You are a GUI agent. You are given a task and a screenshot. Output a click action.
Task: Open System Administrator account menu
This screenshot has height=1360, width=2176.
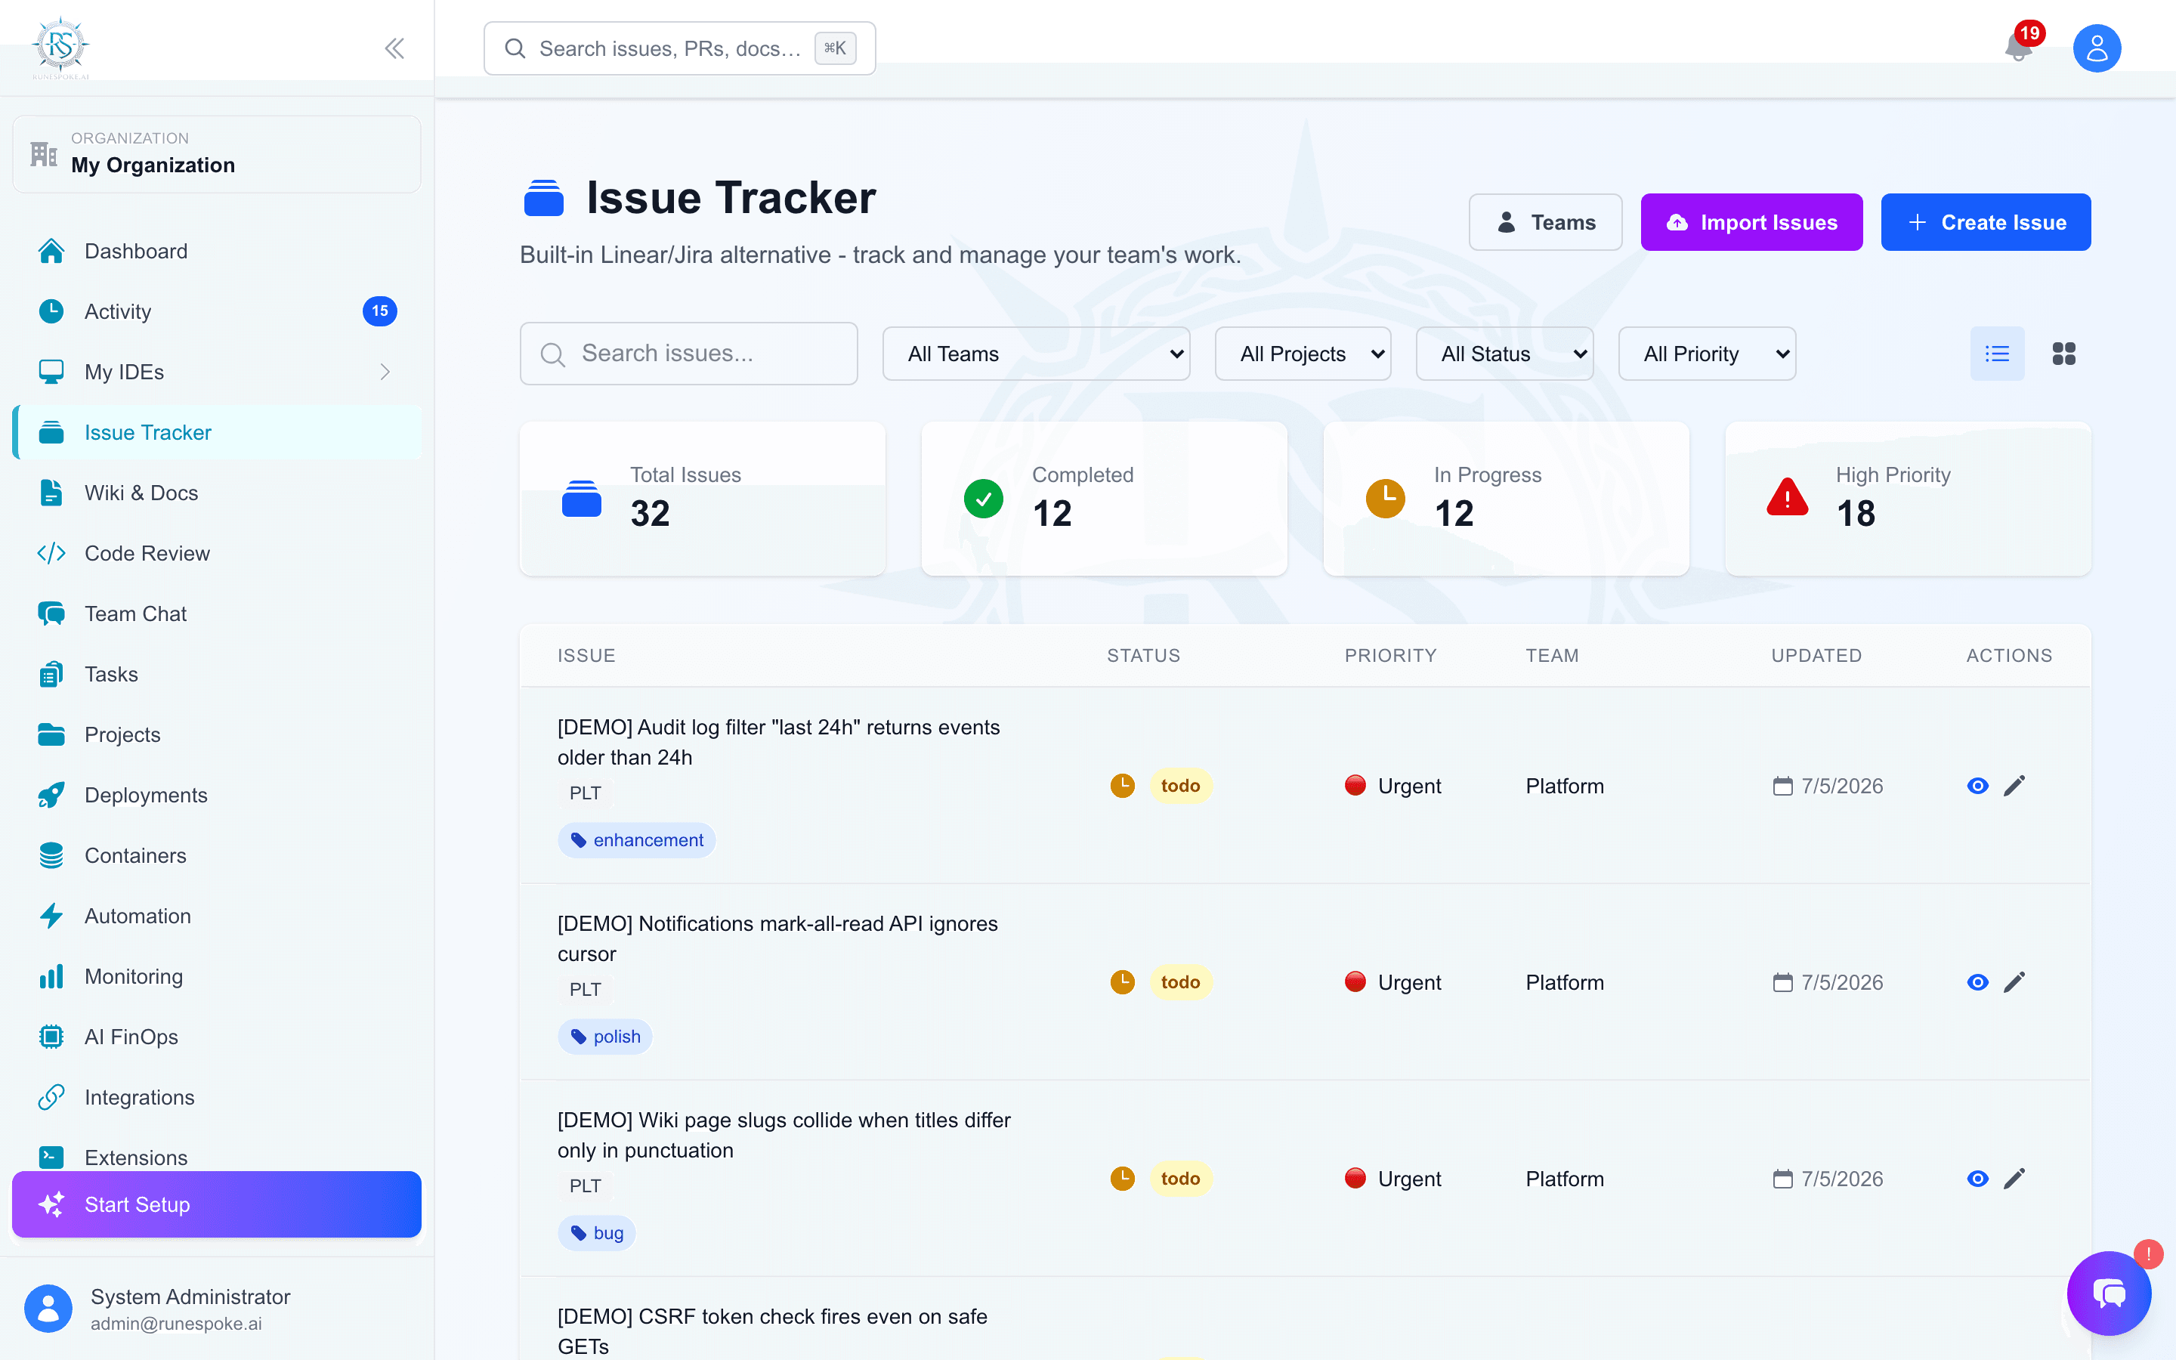pyautogui.click(x=217, y=1309)
